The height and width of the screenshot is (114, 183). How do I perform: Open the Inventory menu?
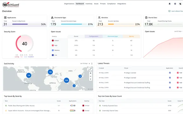[x=89, y=4]
